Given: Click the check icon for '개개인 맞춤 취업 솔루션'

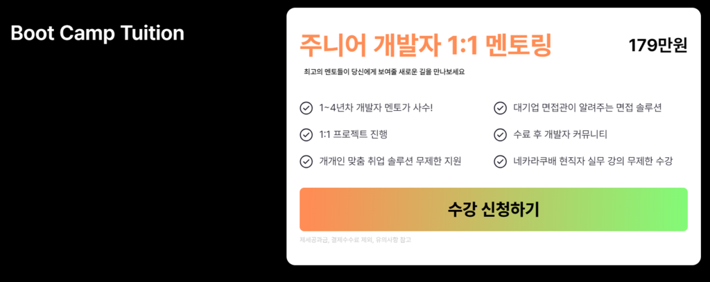Looking at the screenshot, I should (306, 161).
